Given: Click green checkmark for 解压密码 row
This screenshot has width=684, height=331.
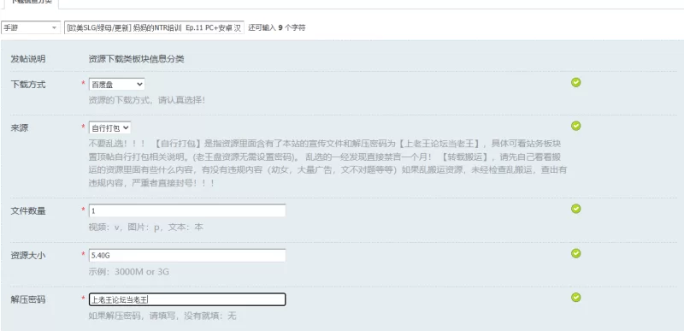Looking at the screenshot, I should click(575, 298).
